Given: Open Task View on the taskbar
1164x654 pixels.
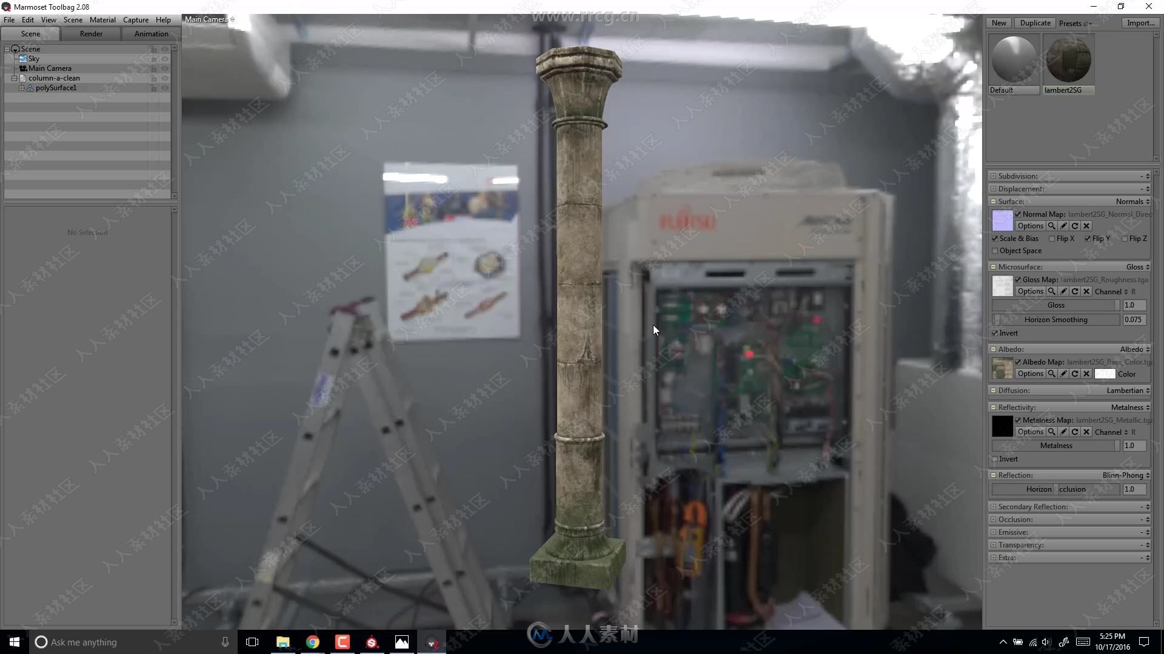Looking at the screenshot, I should coord(252,642).
